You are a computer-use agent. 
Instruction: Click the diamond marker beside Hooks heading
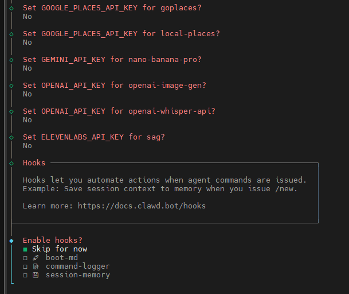(x=11, y=163)
